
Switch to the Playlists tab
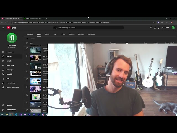point(72,34)
